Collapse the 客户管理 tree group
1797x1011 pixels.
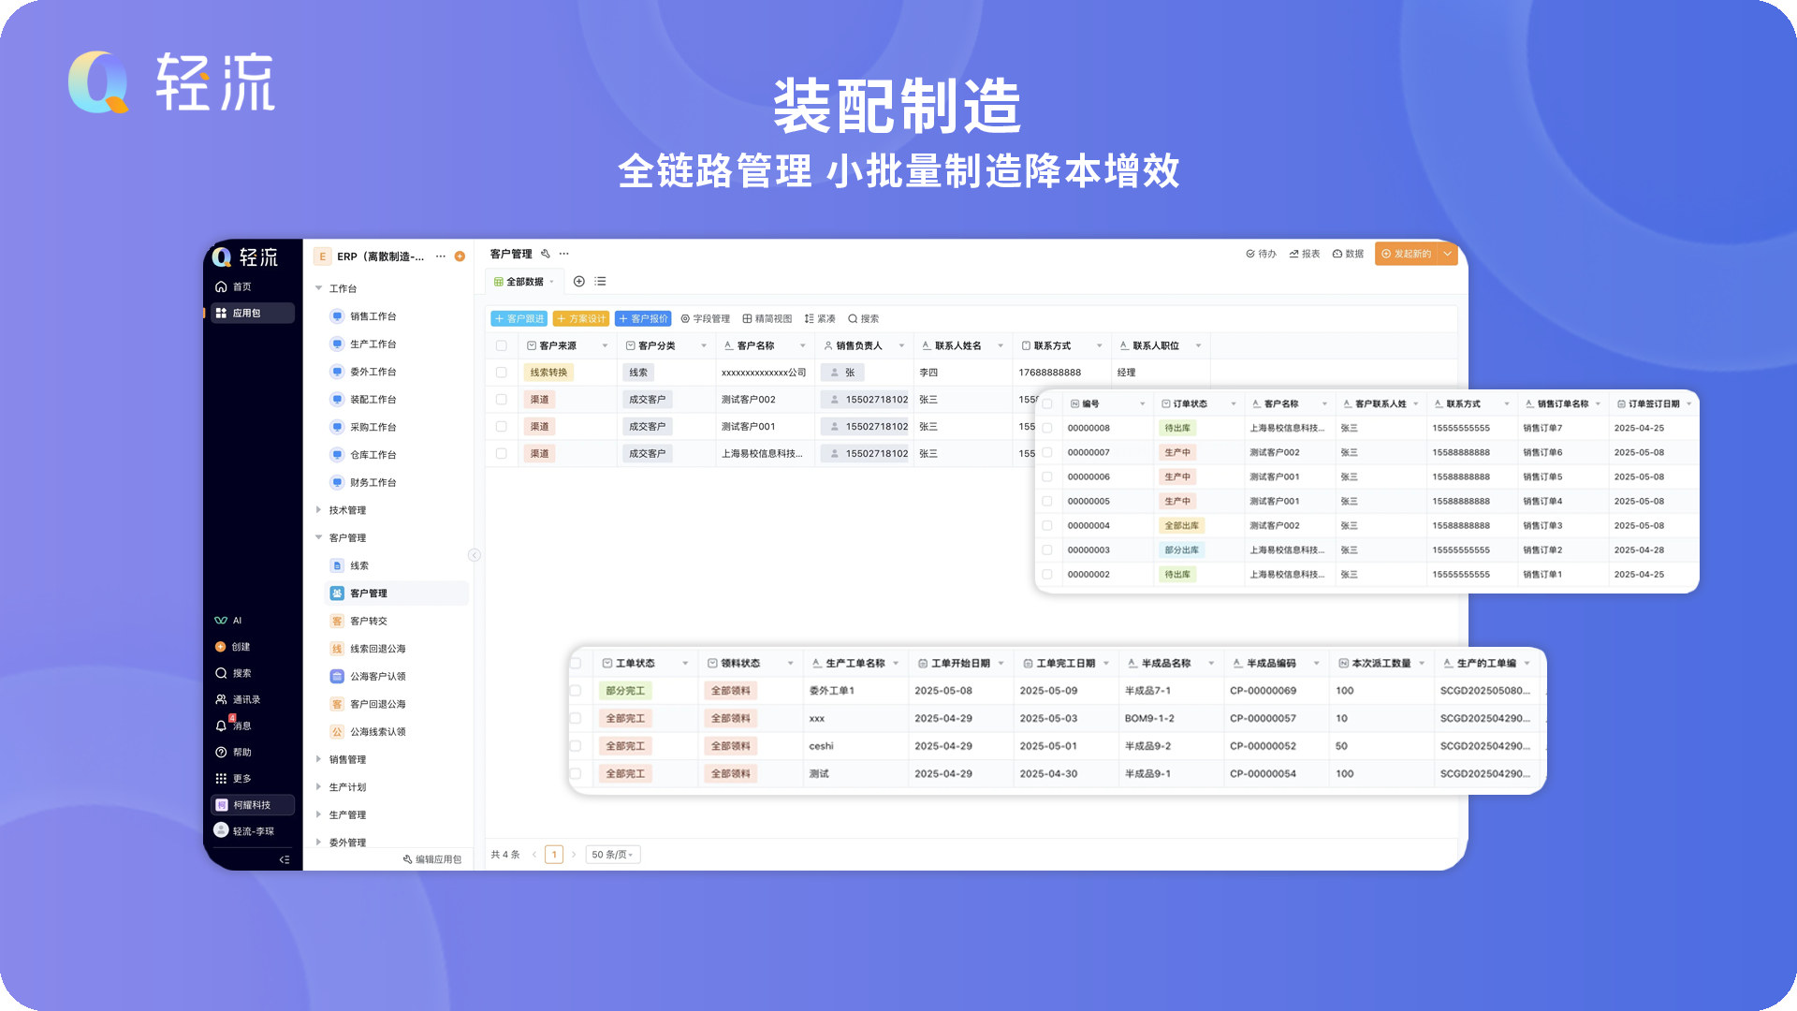click(318, 537)
